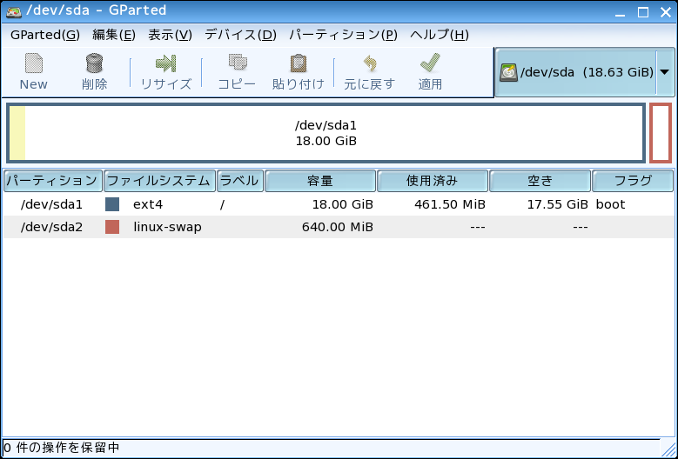Click the blue ext4 color swatch
678x459 pixels.
[x=112, y=204]
